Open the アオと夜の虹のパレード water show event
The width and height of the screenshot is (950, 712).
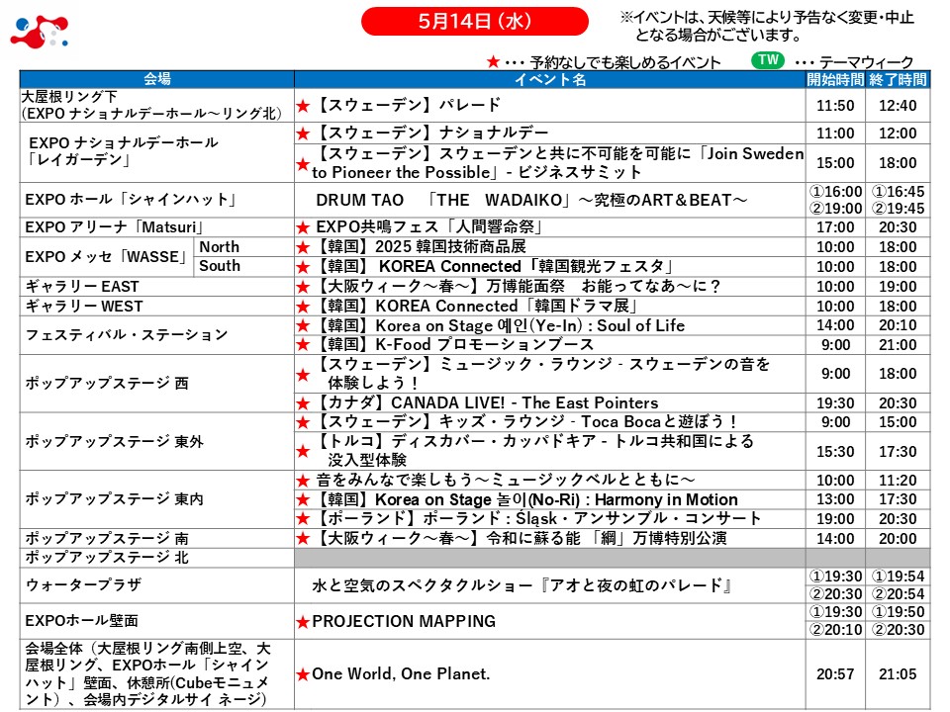point(522,586)
